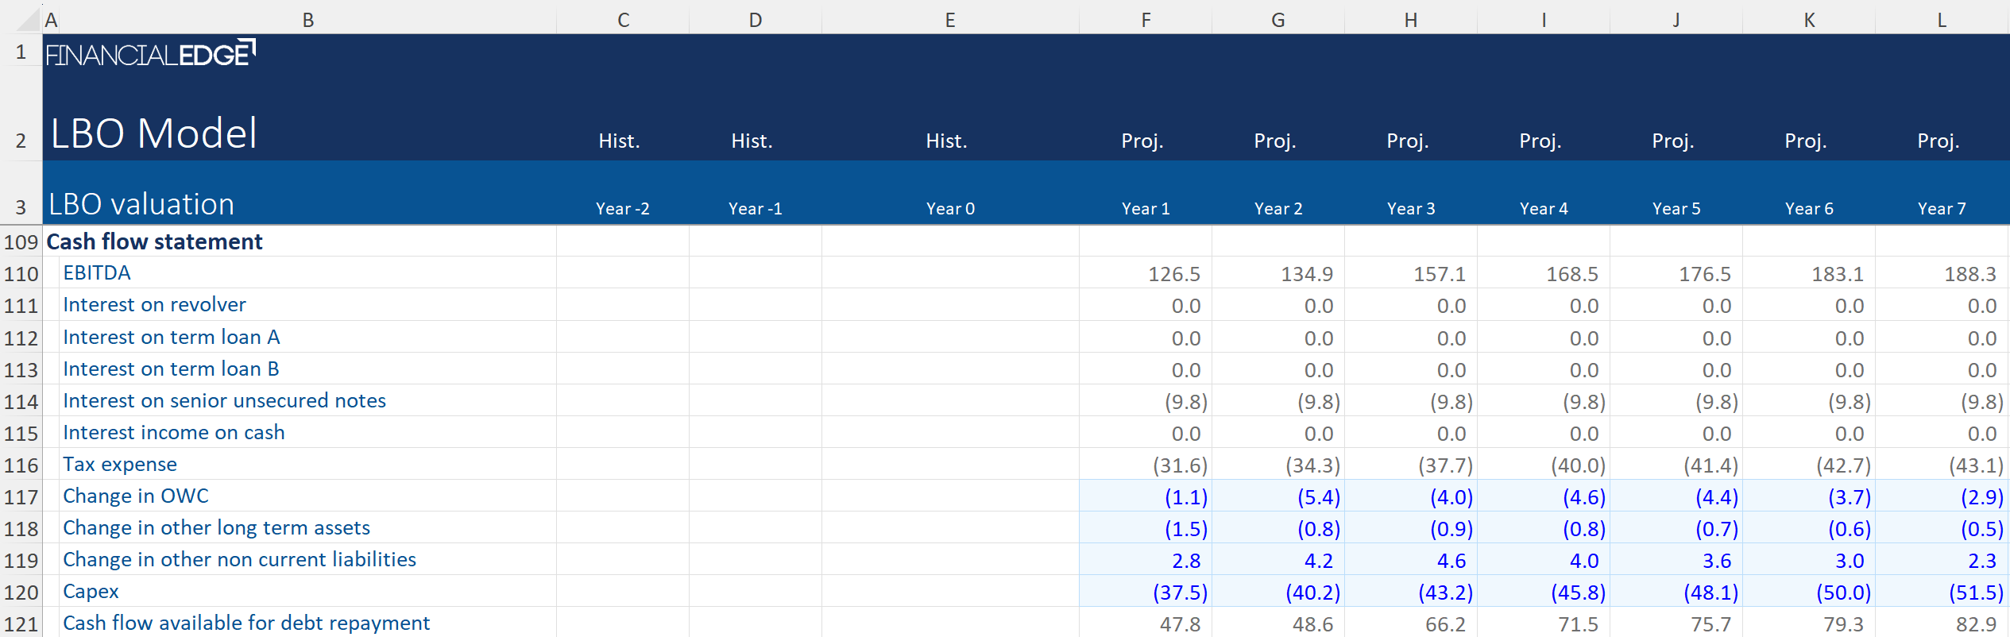Click the LBO Model title cell
This screenshot has height=637, width=2010.
pyautogui.click(x=154, y=133)
